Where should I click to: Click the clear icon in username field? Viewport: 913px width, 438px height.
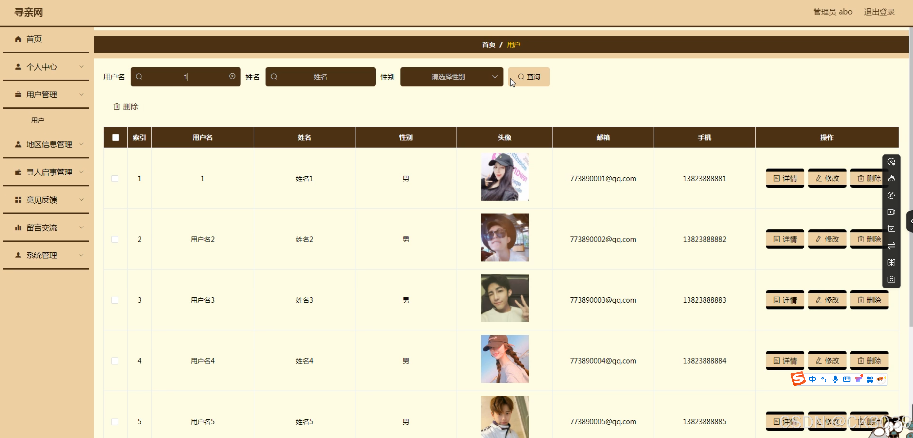click(x=232, y=76)
